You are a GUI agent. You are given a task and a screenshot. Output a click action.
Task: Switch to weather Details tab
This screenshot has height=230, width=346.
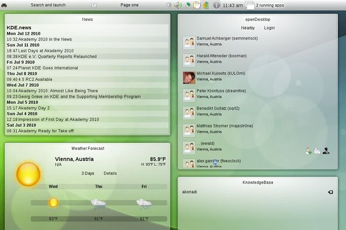110,173
